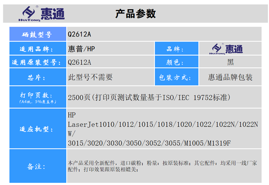The width and height of the screenshot is (269, 185).
Task: Click the 芯片： label cell
Action: pyautogui.click(x=38, y=77)
